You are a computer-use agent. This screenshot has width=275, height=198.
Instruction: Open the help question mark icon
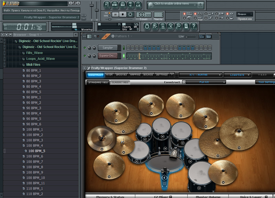point(194,26)
